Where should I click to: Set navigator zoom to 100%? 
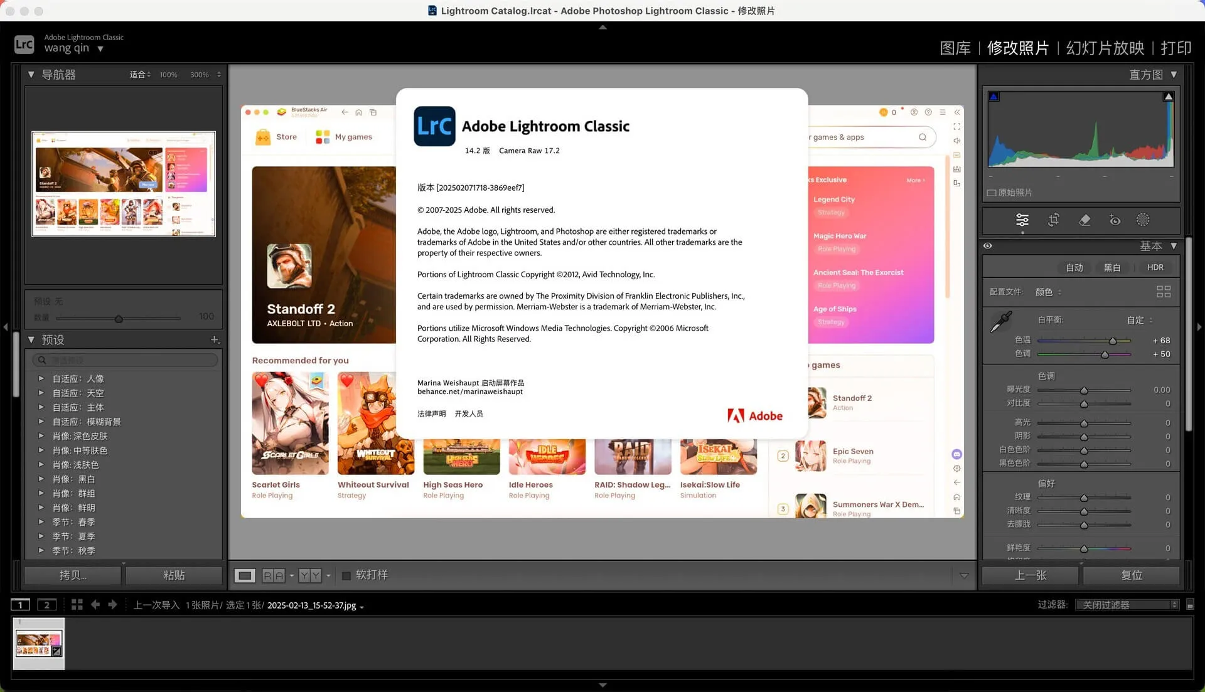click(x=168, y=75)
